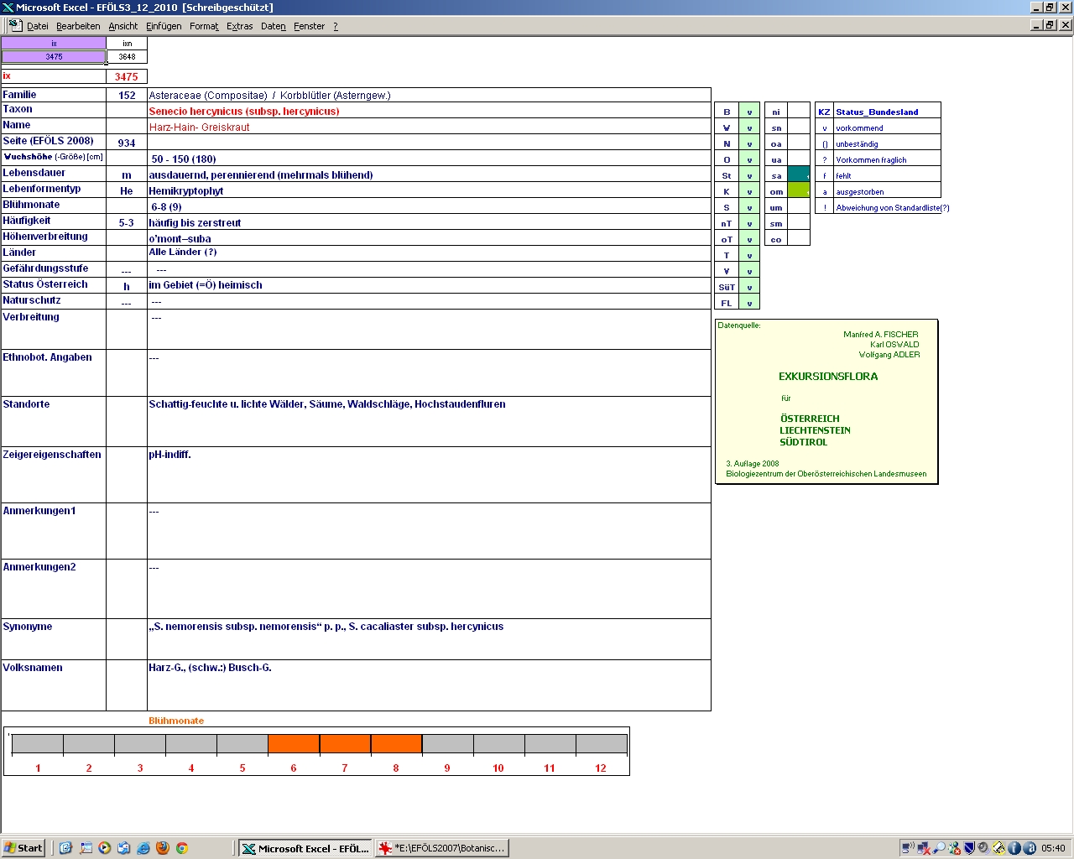
Task: Select the green colored cell next to 'om'
Action: 799,190
